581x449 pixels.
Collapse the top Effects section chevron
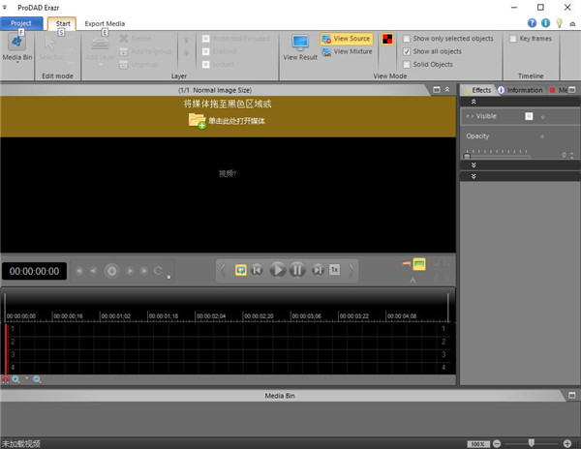point(473,101)
